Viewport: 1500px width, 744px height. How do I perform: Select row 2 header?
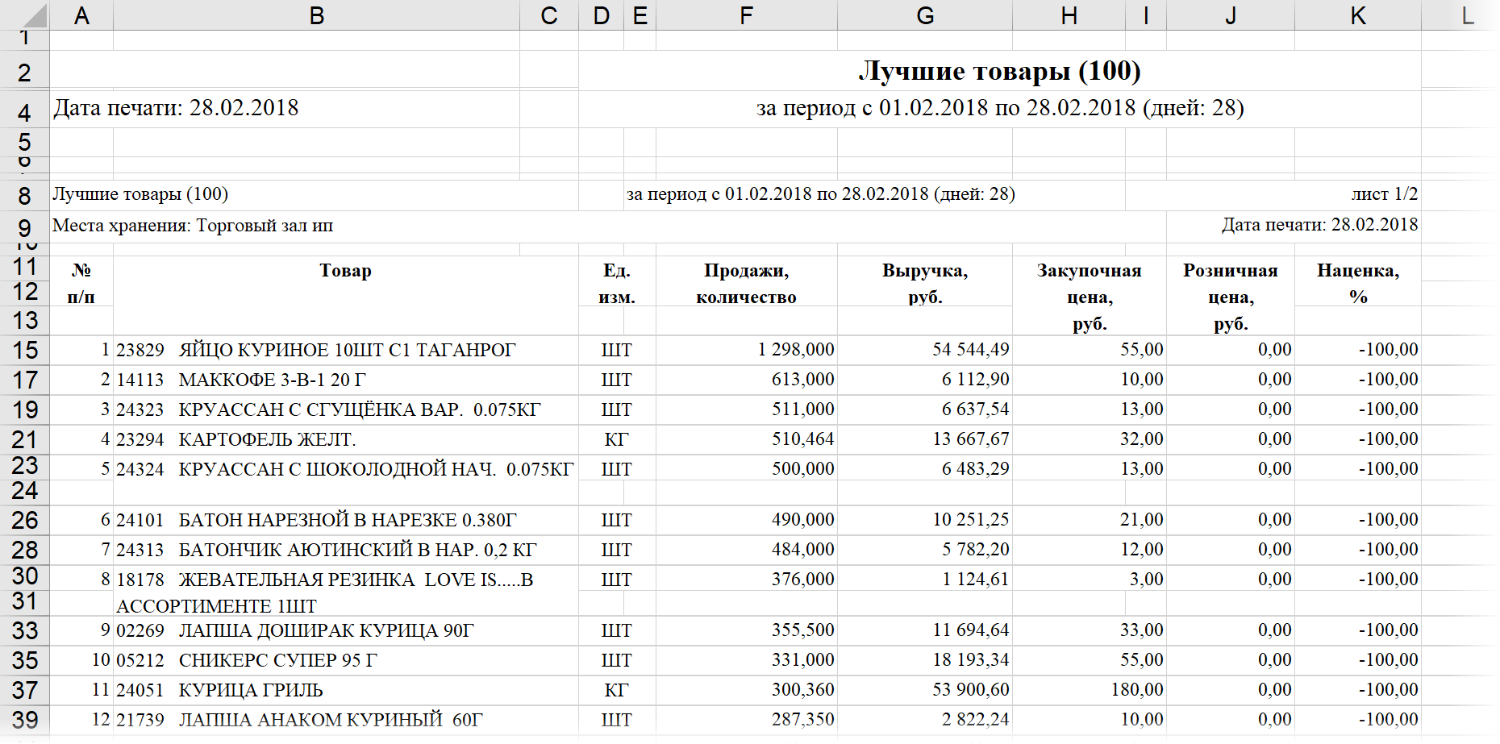[24, 72]
